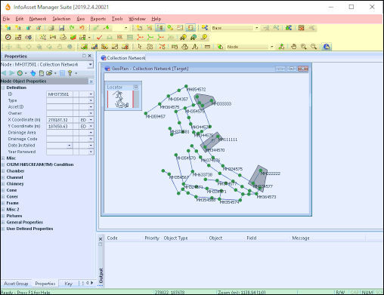Close the Node Object Properties header
The image size is (384, 295).
pos(91,81)
